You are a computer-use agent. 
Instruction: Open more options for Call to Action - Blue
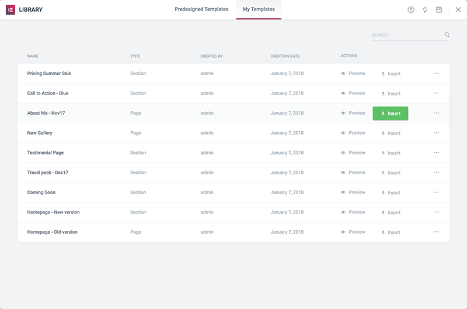coord(437,93)
